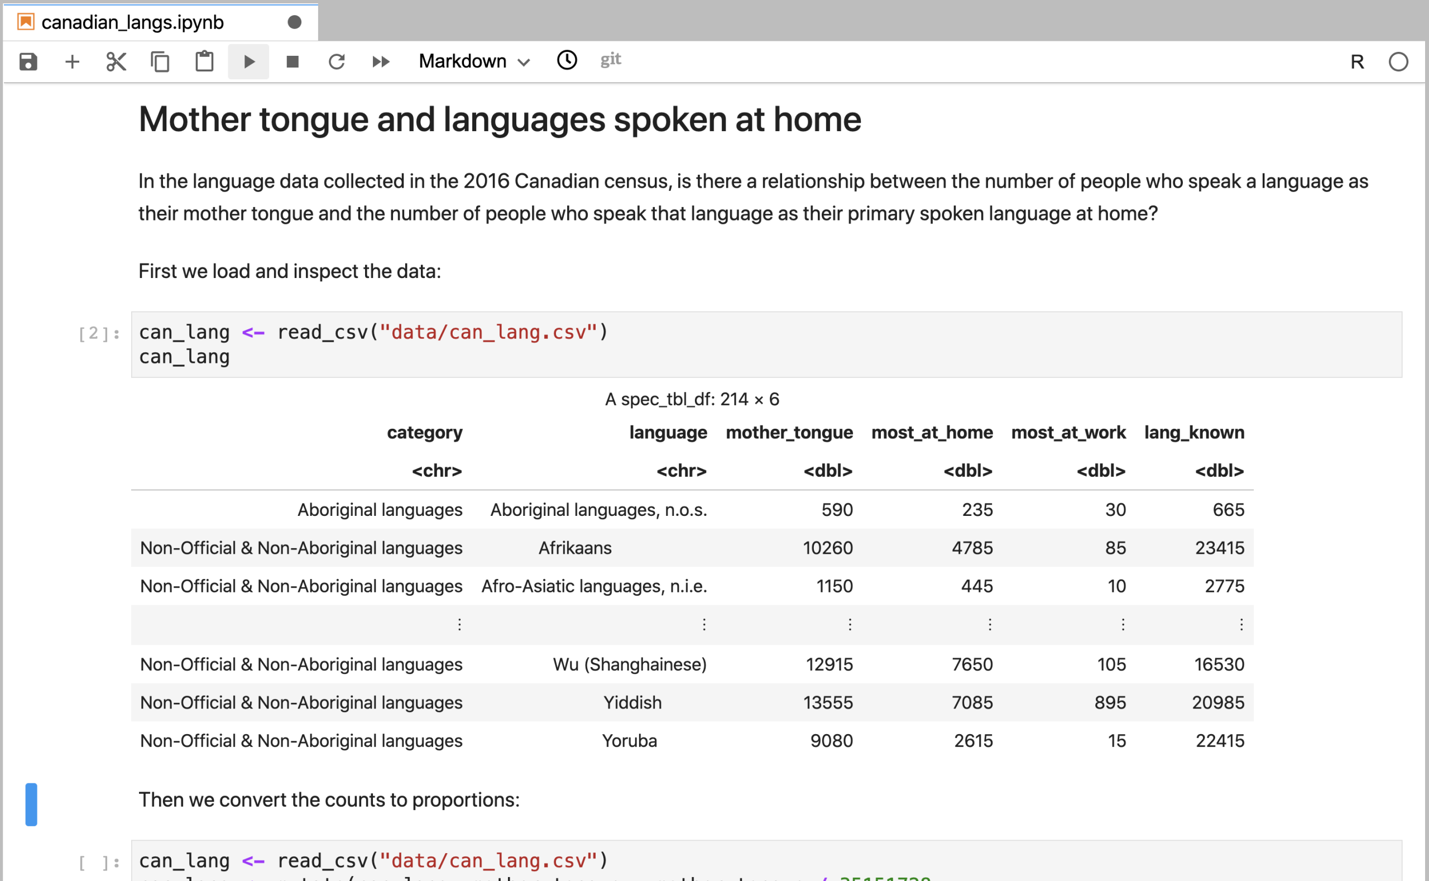Select the main heading markdown cell

(499, 120)
